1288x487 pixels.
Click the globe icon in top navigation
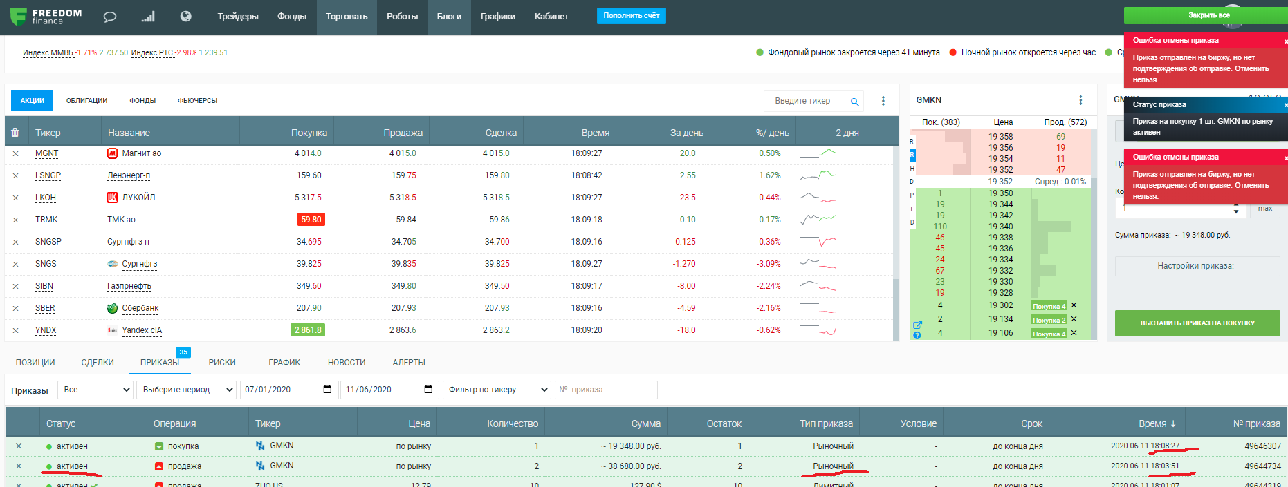[186, 17]
